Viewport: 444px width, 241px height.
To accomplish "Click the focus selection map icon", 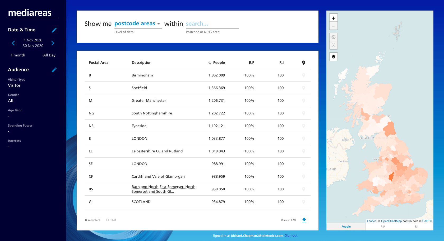I will tap(334, 45).
